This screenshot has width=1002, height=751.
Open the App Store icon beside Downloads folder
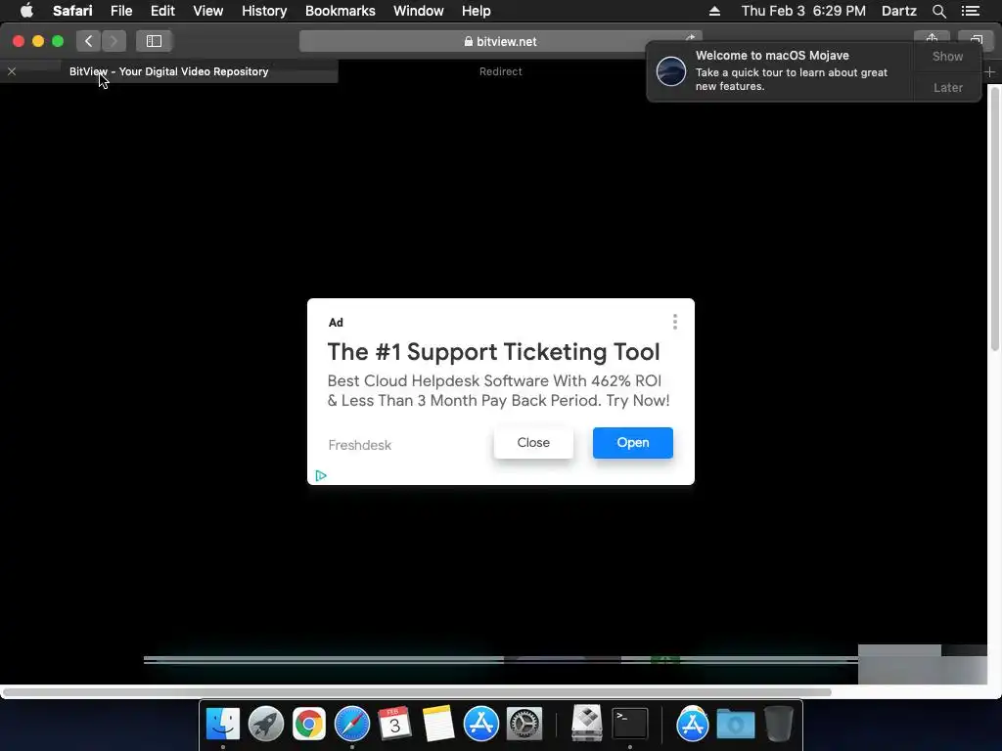click(692, 724)
